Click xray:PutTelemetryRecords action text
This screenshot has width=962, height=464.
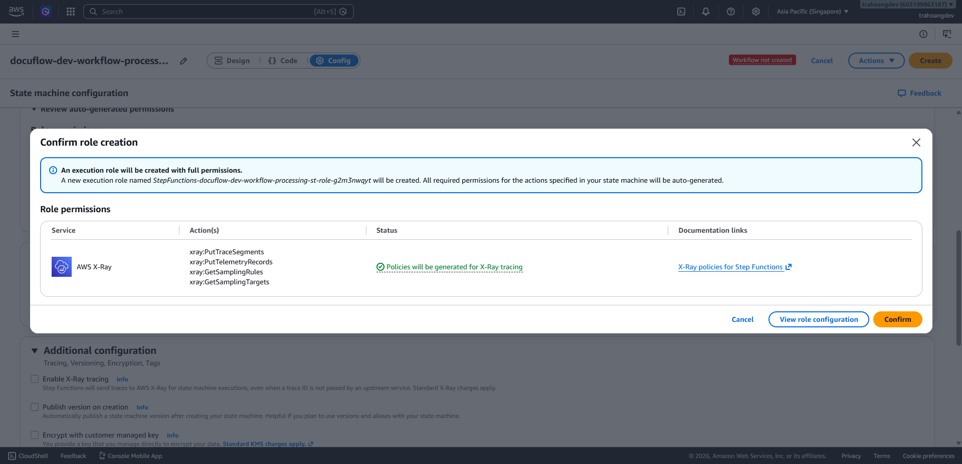231,262
